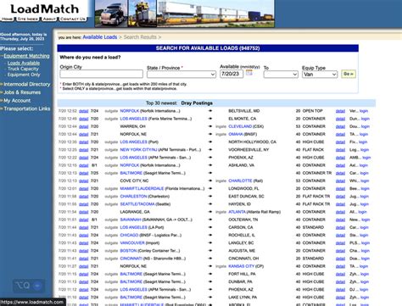402x306 pixels.
Task: Open the CINCINNATI (NS - Sharonville) link
Action: [131, 259]
